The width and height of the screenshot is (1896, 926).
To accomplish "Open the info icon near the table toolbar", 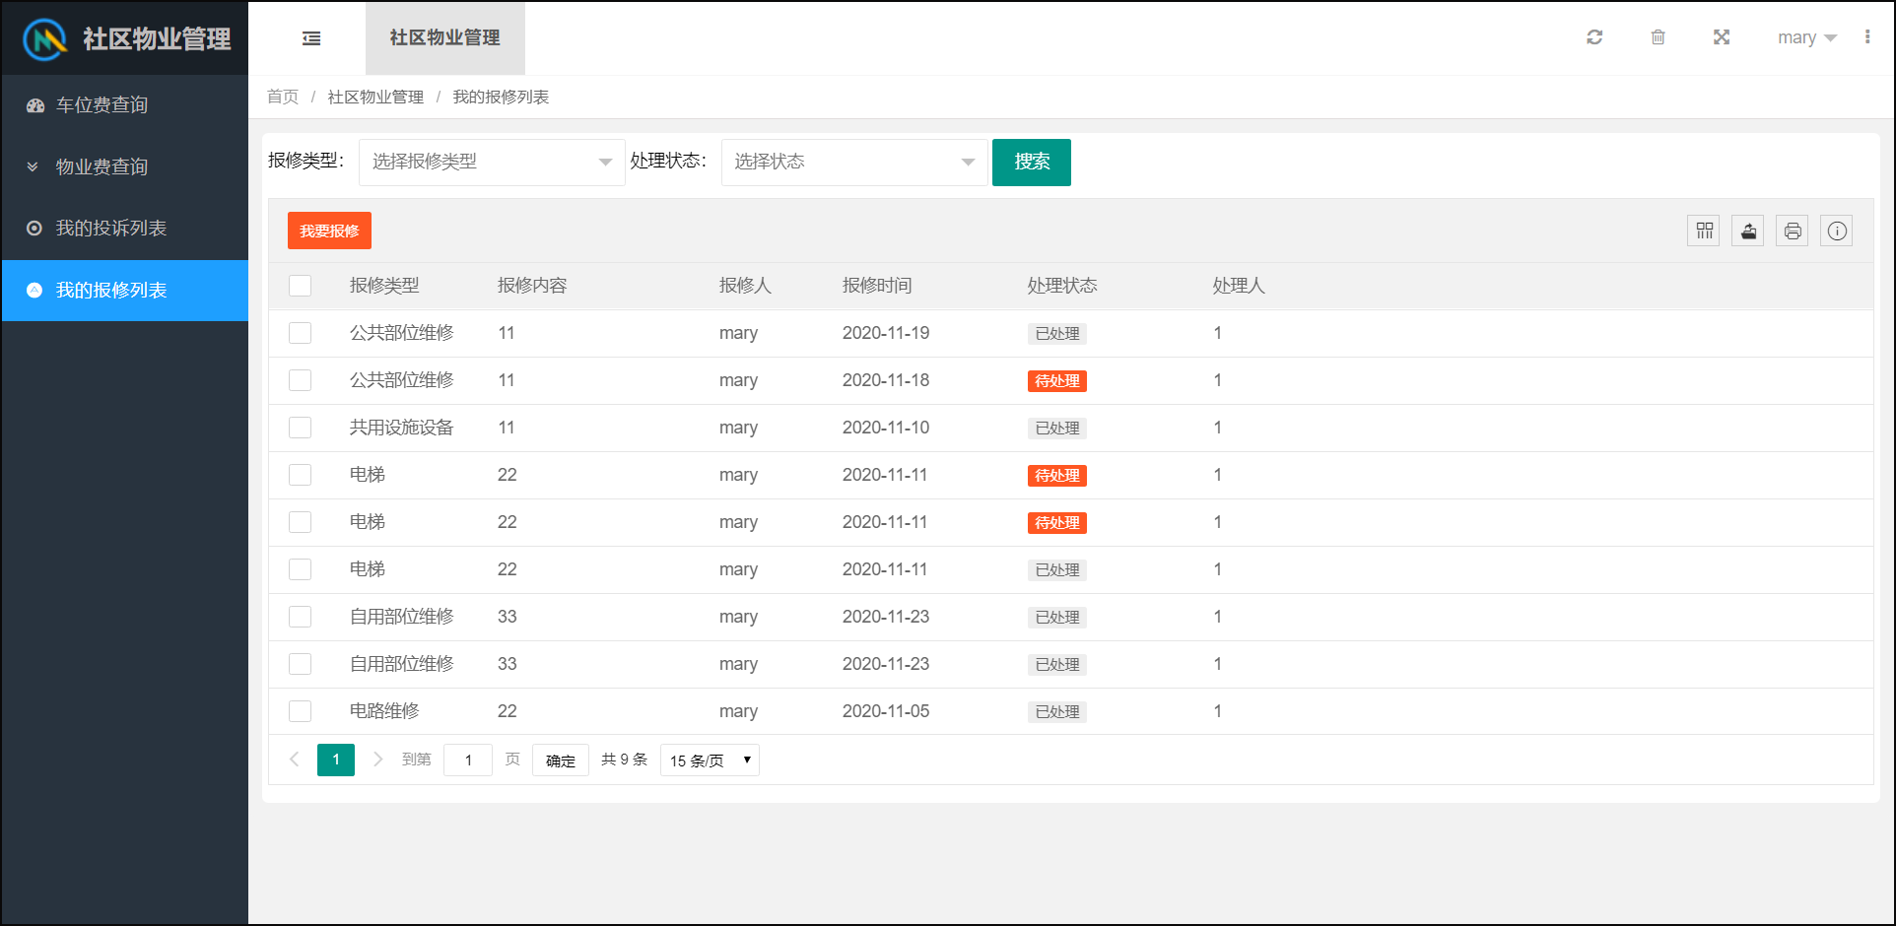I will (1836, 231).
